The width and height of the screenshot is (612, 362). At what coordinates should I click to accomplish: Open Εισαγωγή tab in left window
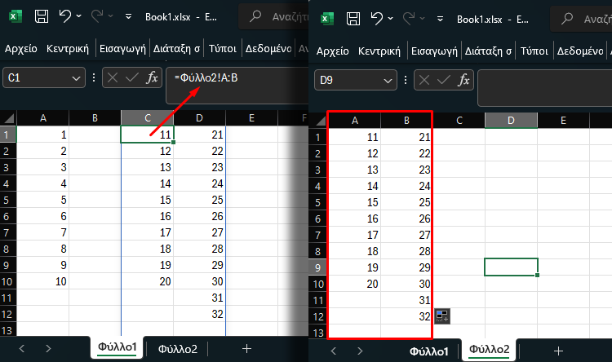[x=122, y=49]
